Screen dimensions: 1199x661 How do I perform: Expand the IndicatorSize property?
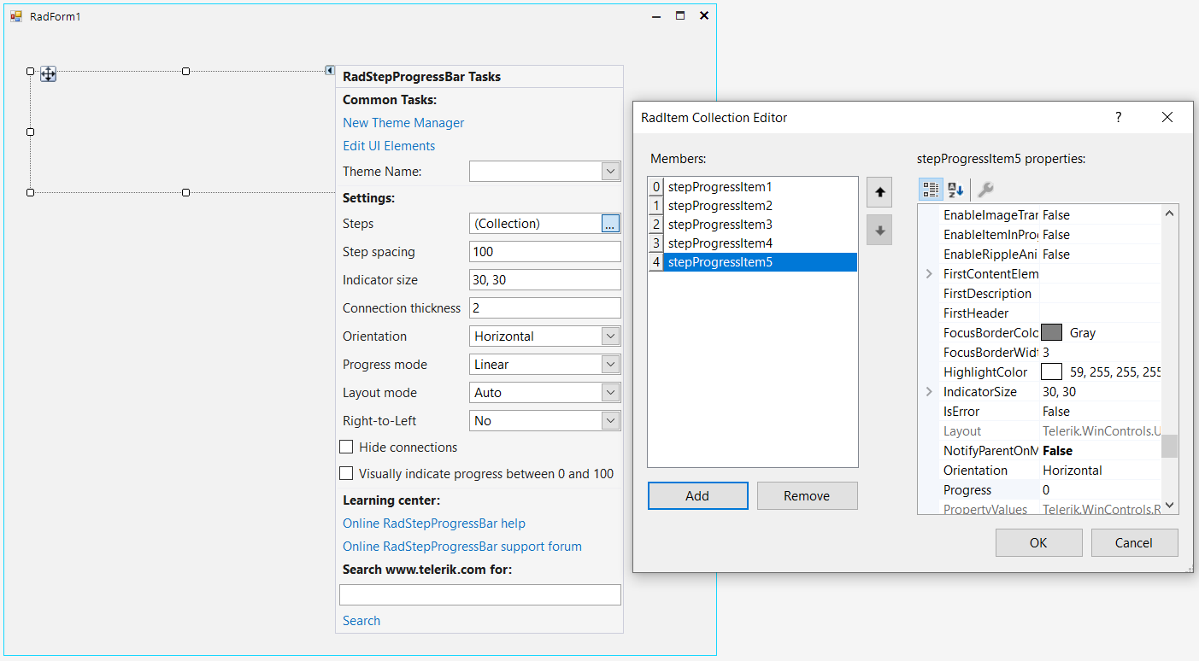pyautogui.click(x=928, y=391)
